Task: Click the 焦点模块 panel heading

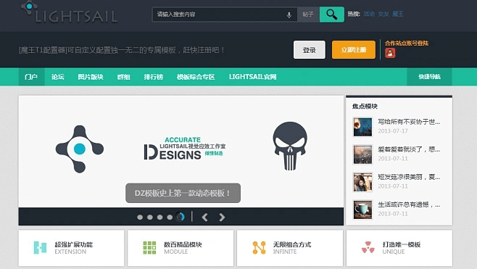Action: point(365,106)
